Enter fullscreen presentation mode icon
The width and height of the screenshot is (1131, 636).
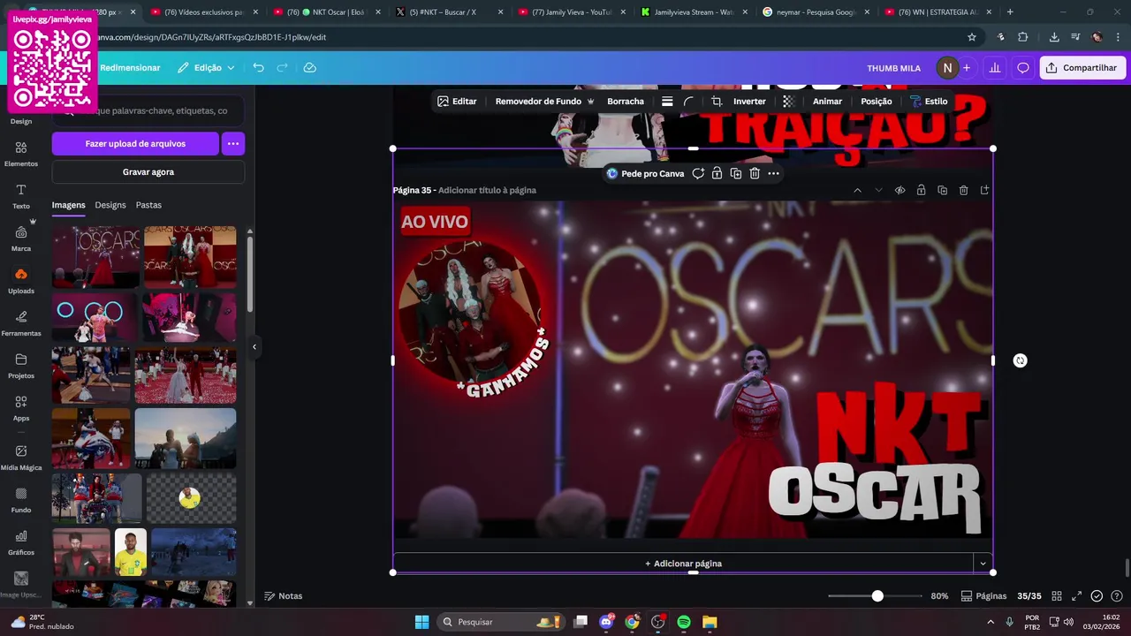click(1076, 596)
